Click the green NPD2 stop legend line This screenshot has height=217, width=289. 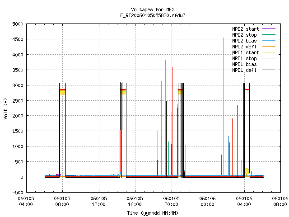[269, 35]
